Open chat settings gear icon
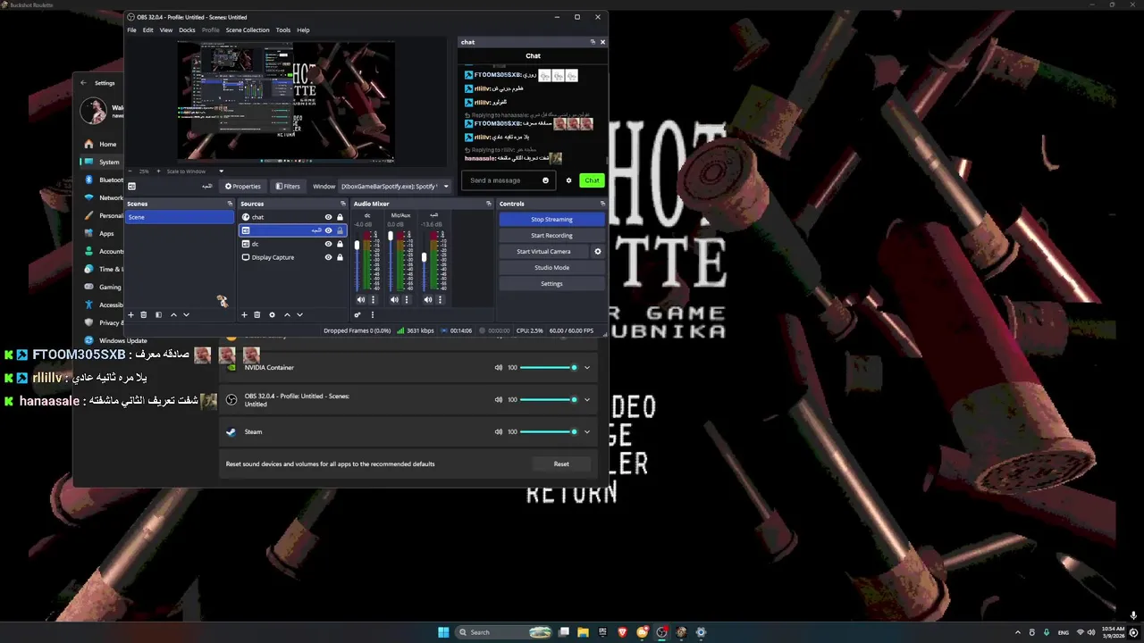 [568, 180]
